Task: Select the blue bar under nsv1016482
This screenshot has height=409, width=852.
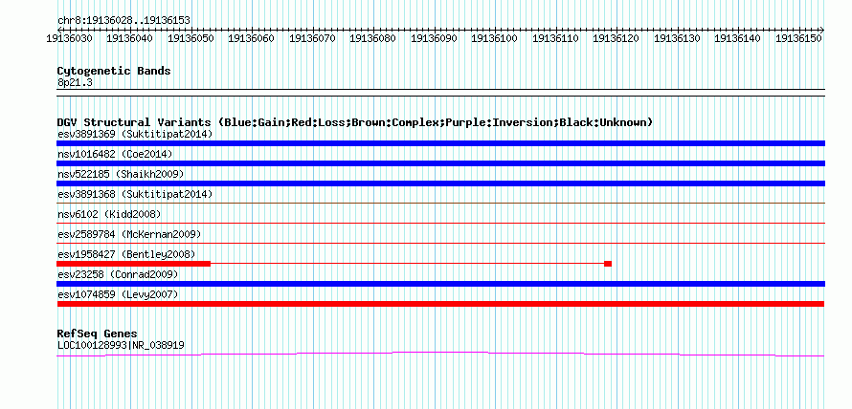Action: (x=440, y=163)
